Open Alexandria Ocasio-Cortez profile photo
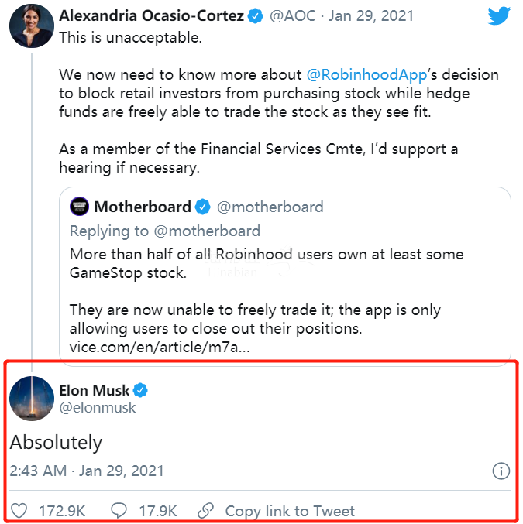This screenshot has width=523, height=524. [31, 26]
